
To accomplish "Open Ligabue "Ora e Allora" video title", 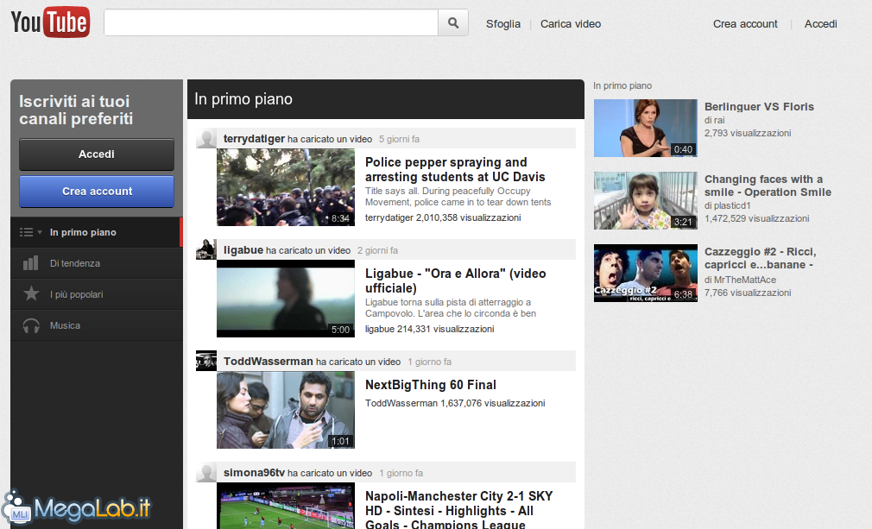I will point(456,280).
